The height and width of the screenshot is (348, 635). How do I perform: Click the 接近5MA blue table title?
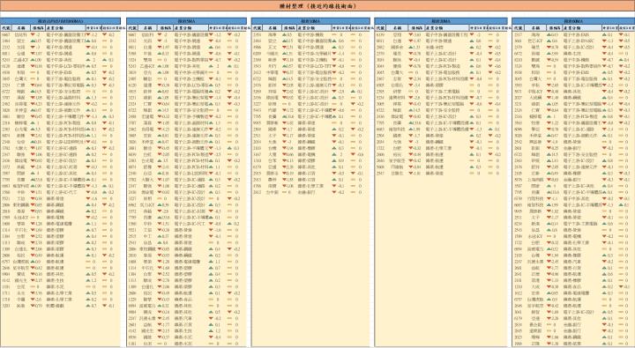click(186, 21)
